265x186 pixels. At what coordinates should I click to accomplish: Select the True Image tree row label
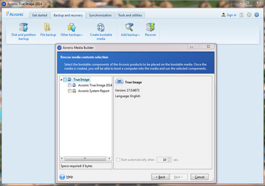81,79
